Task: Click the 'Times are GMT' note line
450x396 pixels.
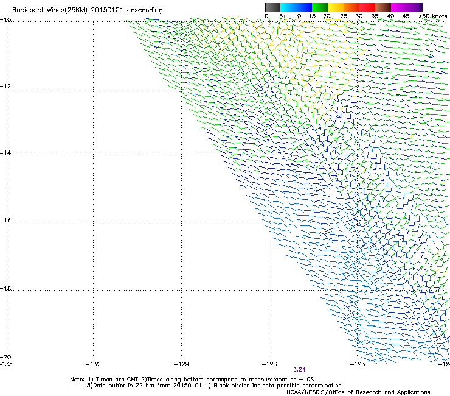Action: [192, 380]
